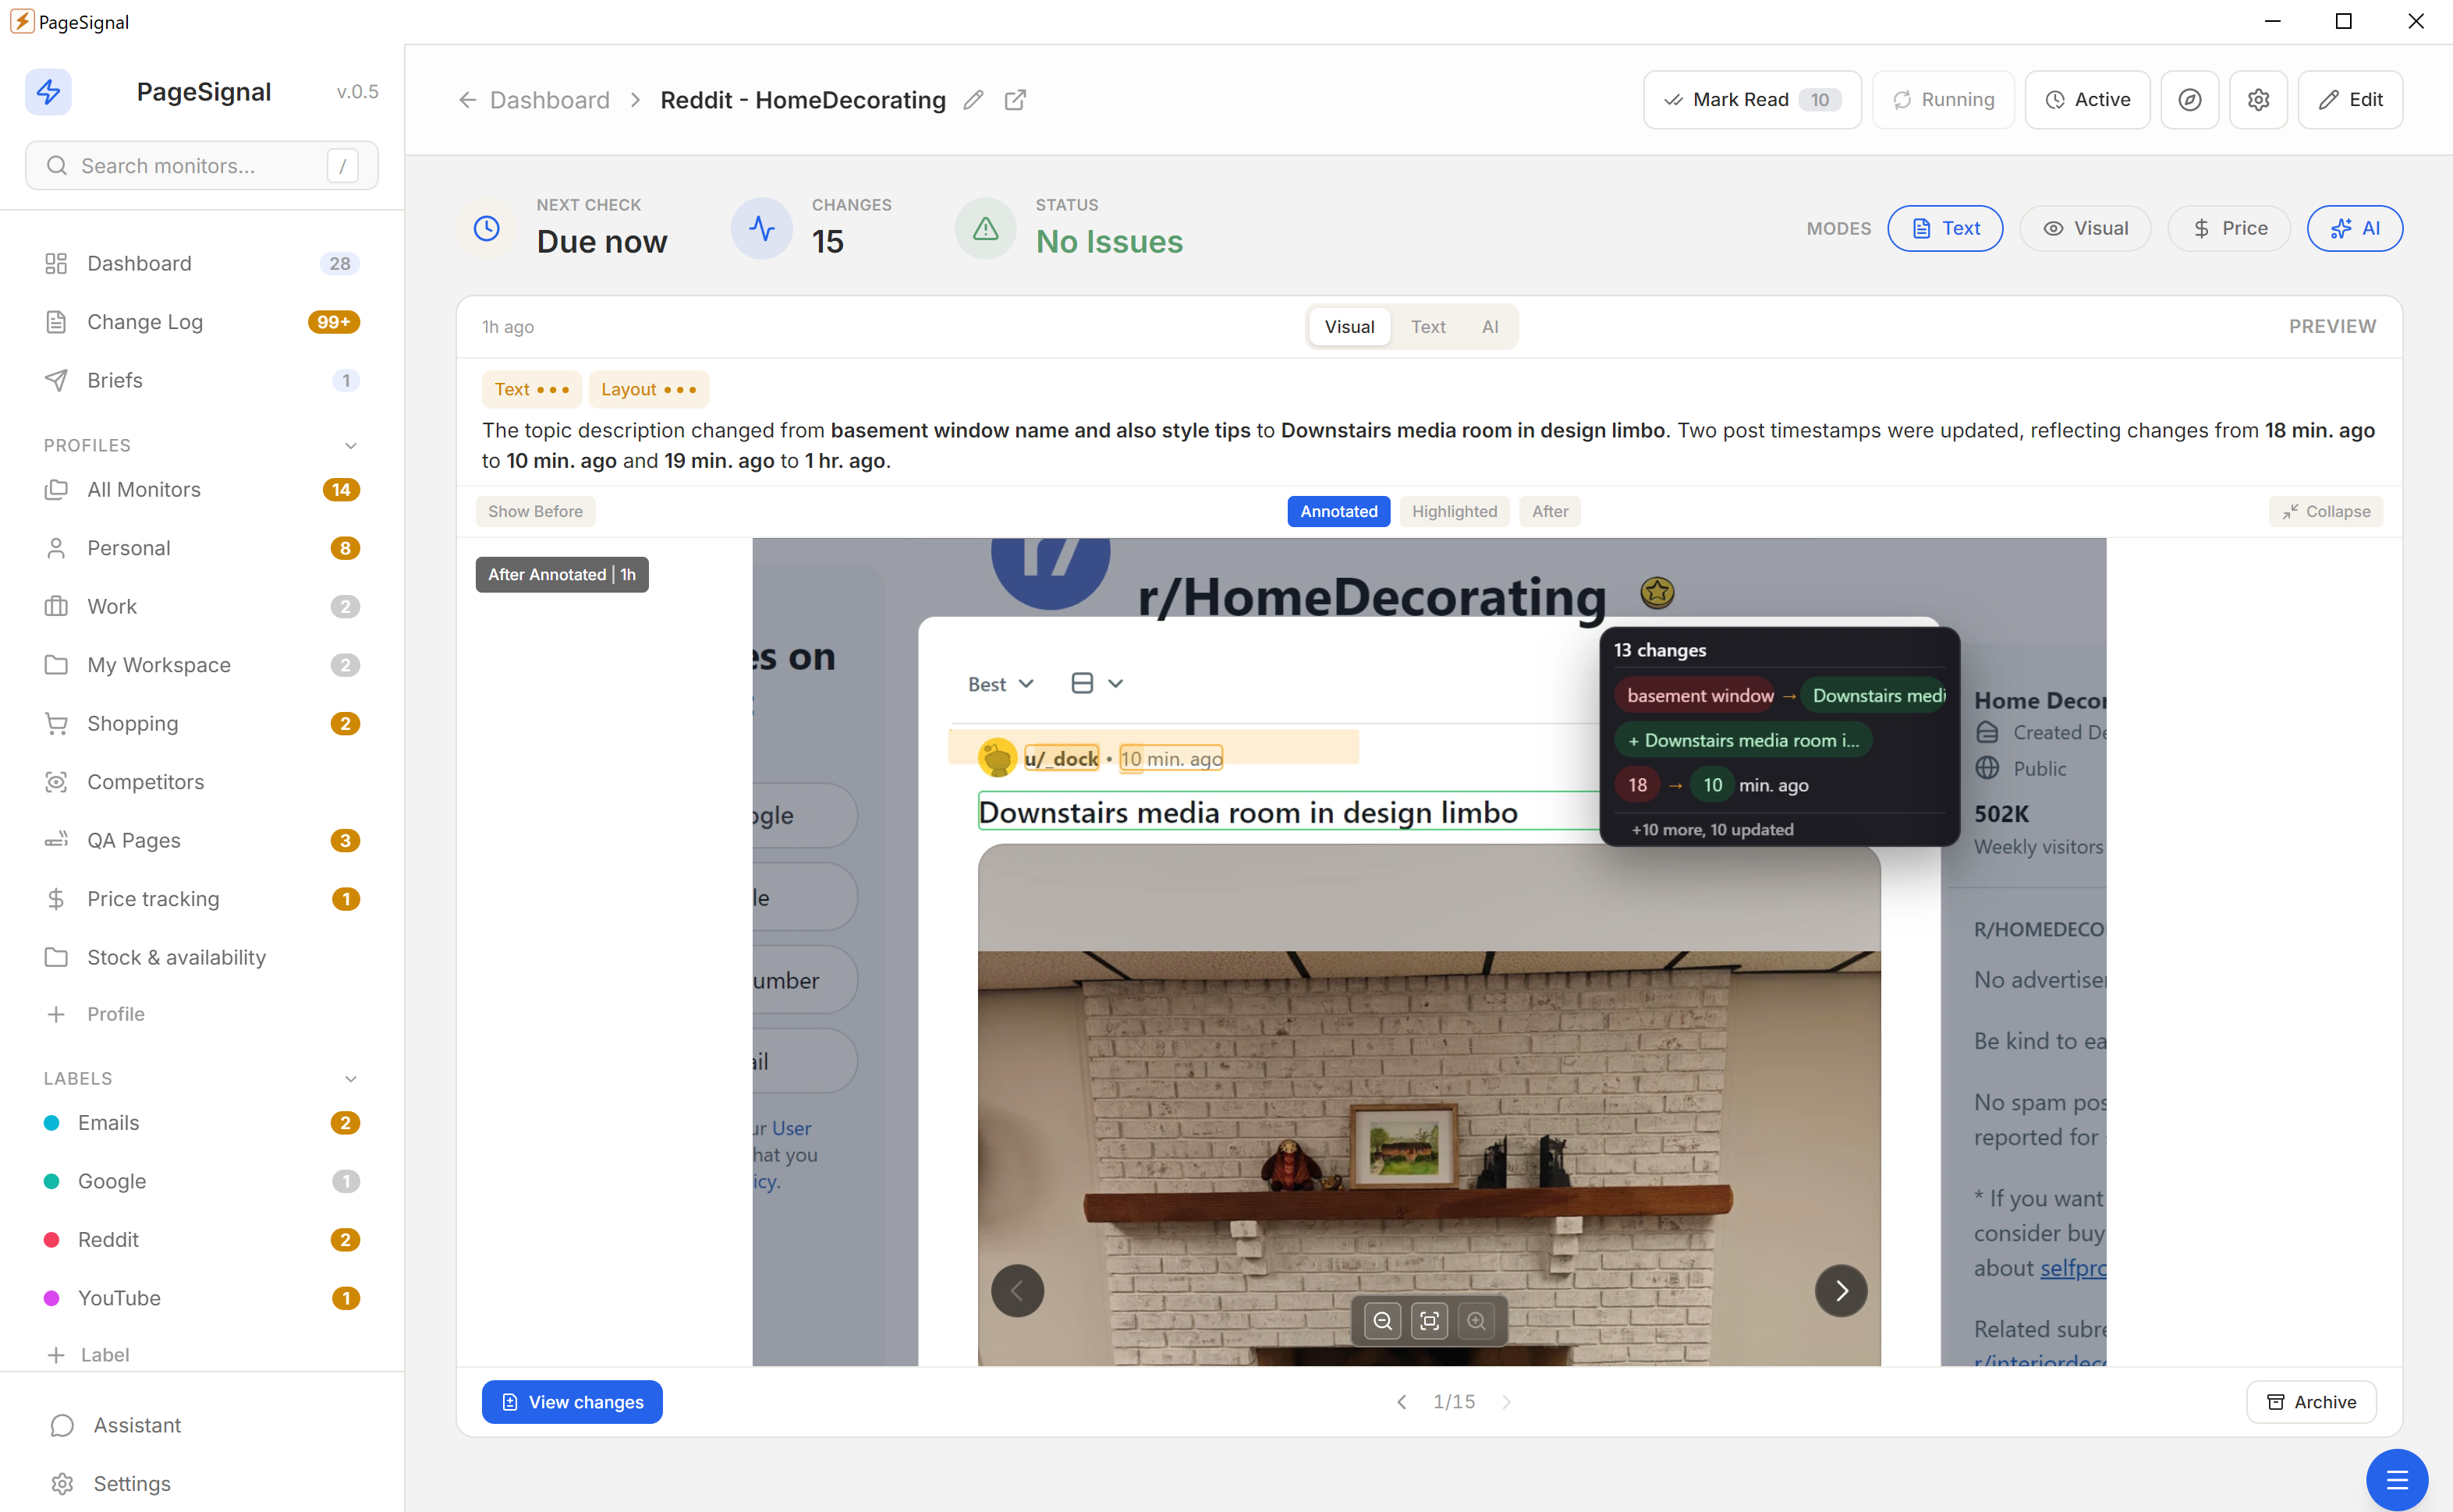The height and width of the screenshot is (1512, 2453).
Task: Expand the Layout change tag
Action: [648, 390]
